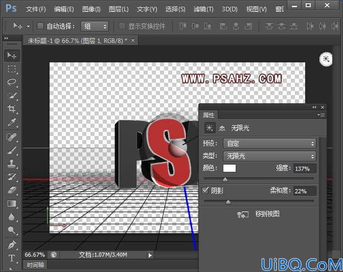Select the Clone Stamp tool
343x272 pixels.
click(12, 164)
